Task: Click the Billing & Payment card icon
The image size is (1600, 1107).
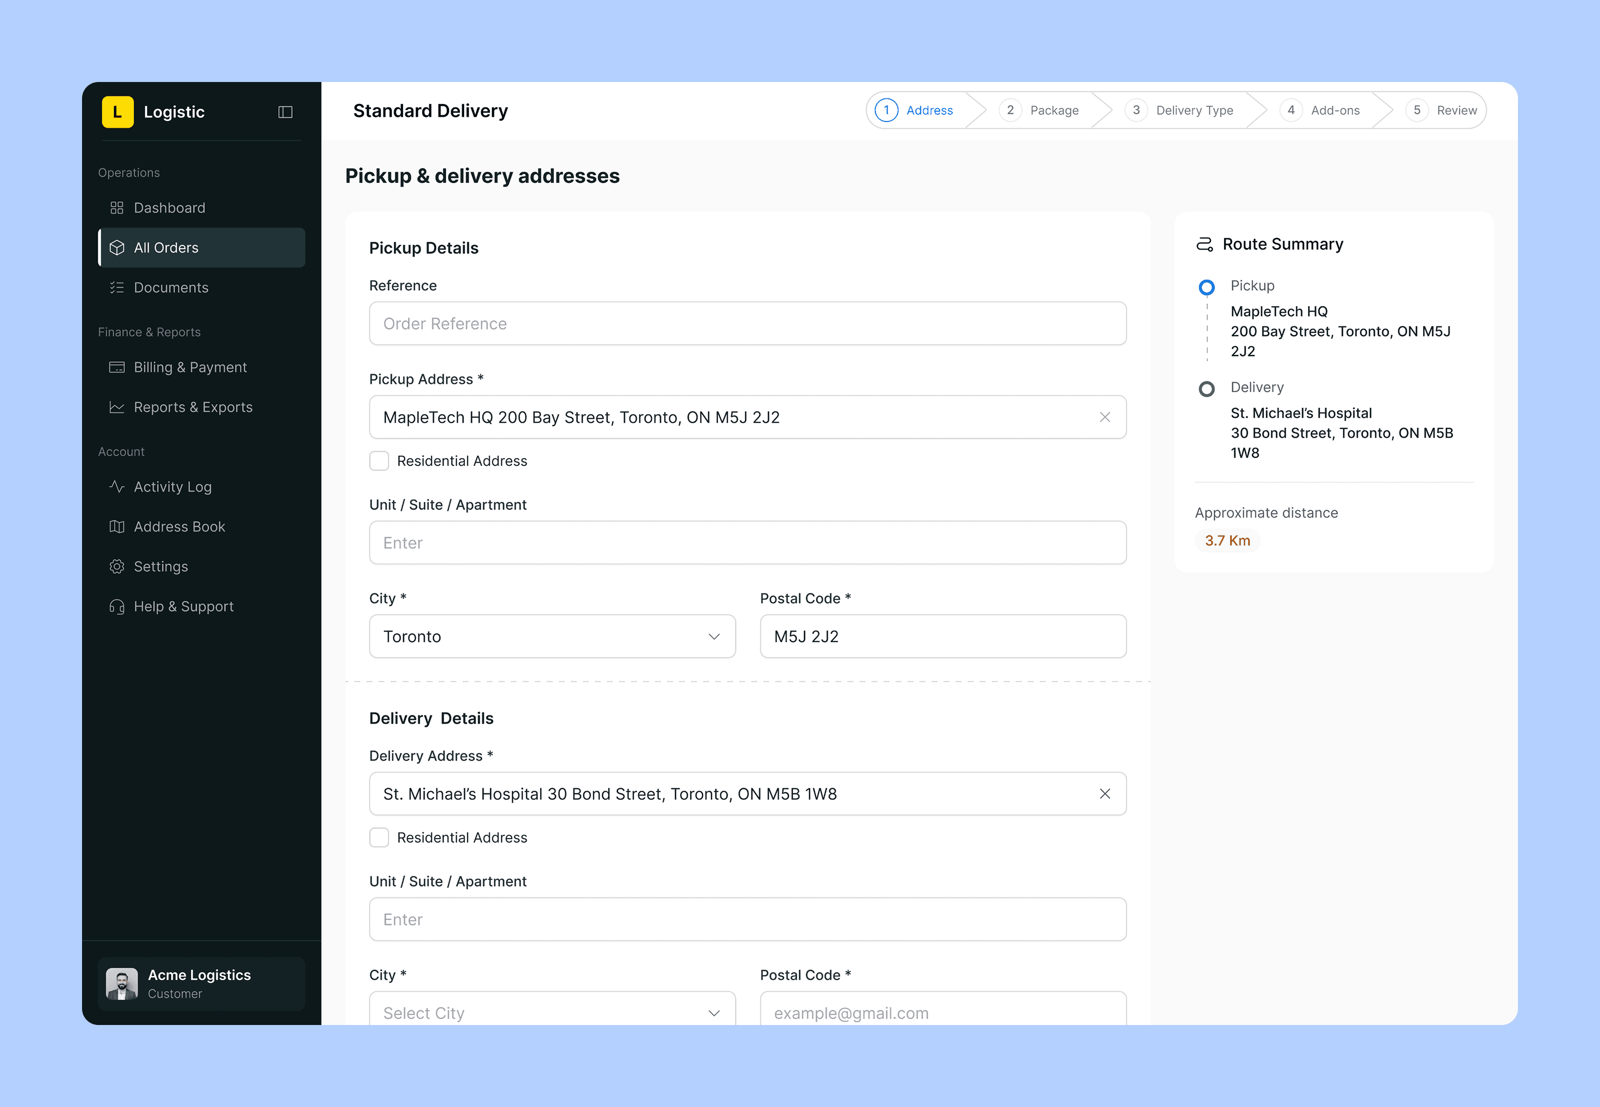Action: pos(116,367)
